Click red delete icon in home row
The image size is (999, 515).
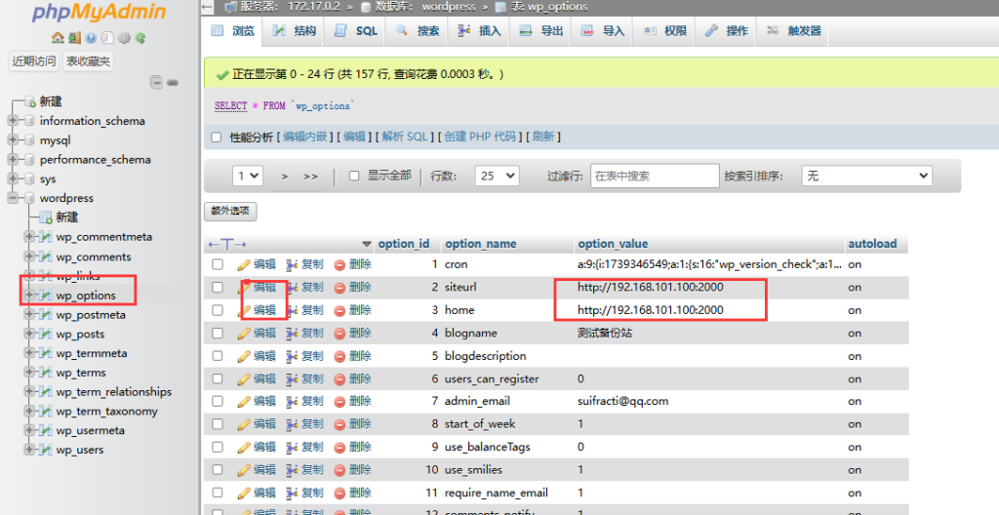click(340, 310)
